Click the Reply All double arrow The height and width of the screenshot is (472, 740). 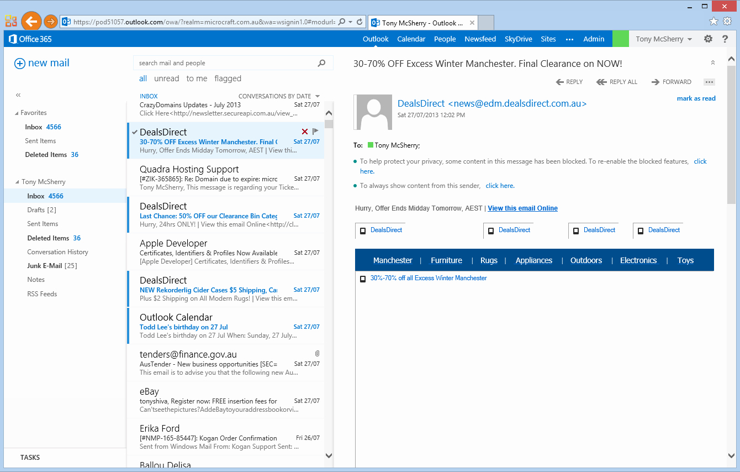click(x=601, y=82)
